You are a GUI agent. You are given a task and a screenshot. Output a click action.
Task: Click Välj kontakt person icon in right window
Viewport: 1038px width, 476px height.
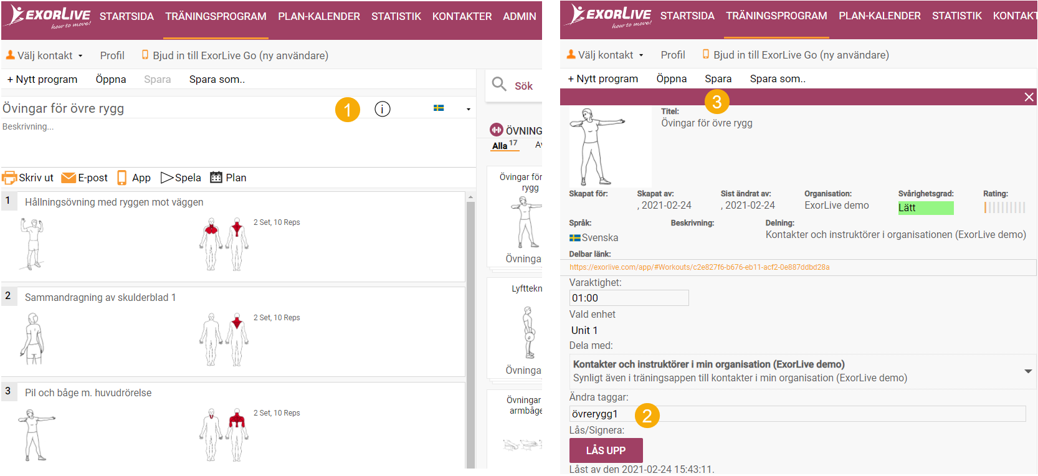(571, 54)
